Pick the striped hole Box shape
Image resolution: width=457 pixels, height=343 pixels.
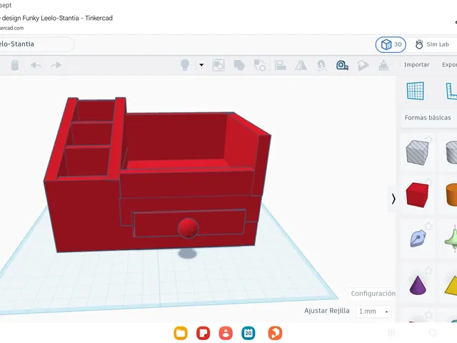(417, 152)
